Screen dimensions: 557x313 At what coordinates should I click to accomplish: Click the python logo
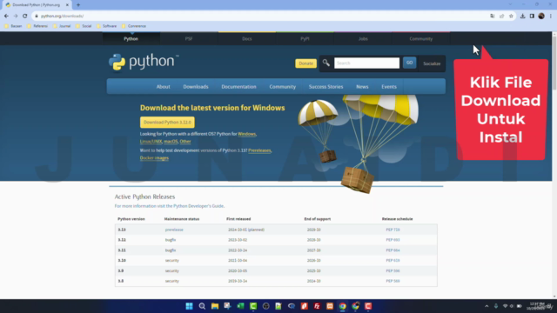coord(144,62)
